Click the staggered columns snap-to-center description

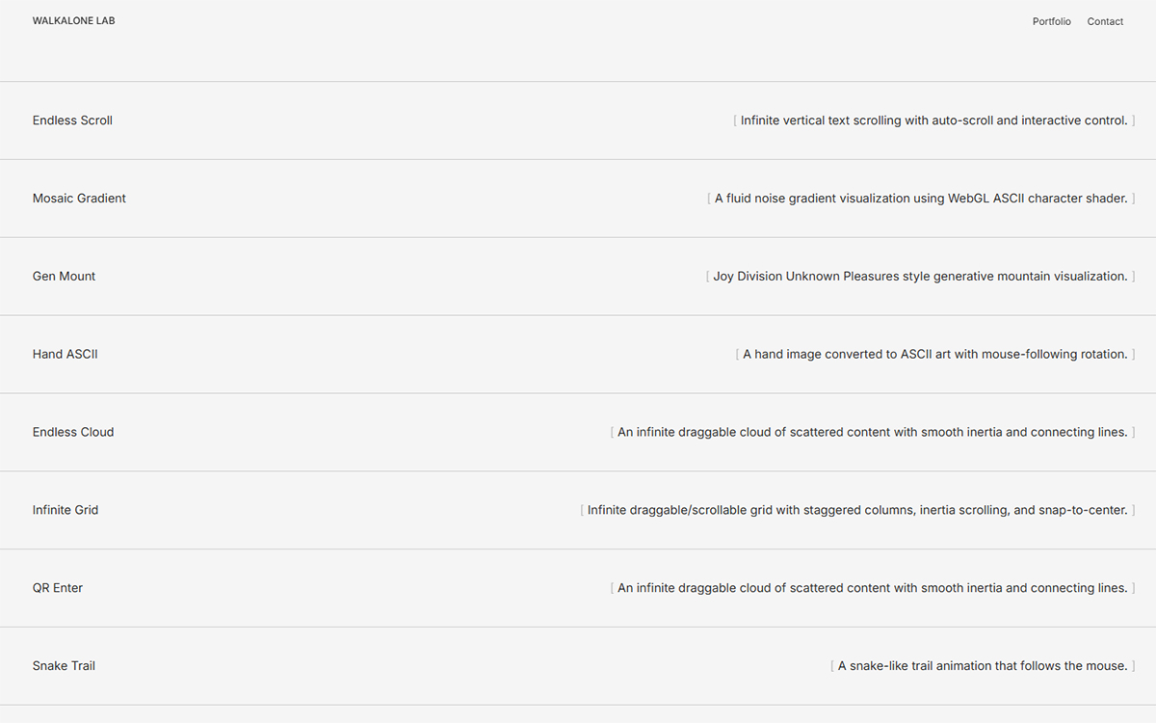click(857, 510)
